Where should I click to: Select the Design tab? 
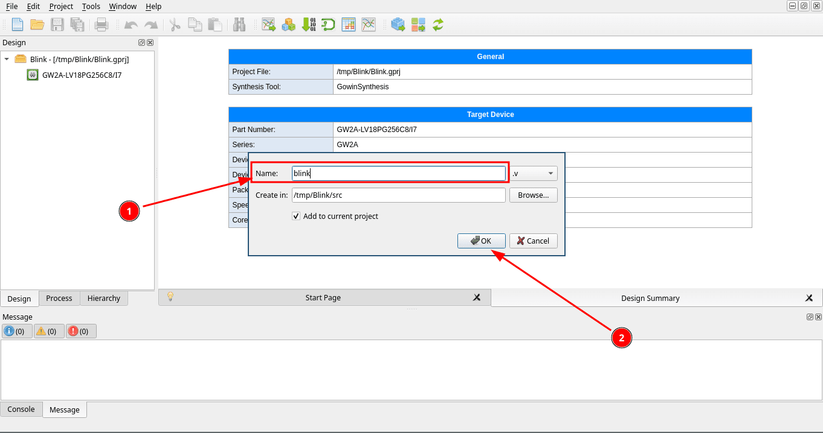tap(19, 299)
